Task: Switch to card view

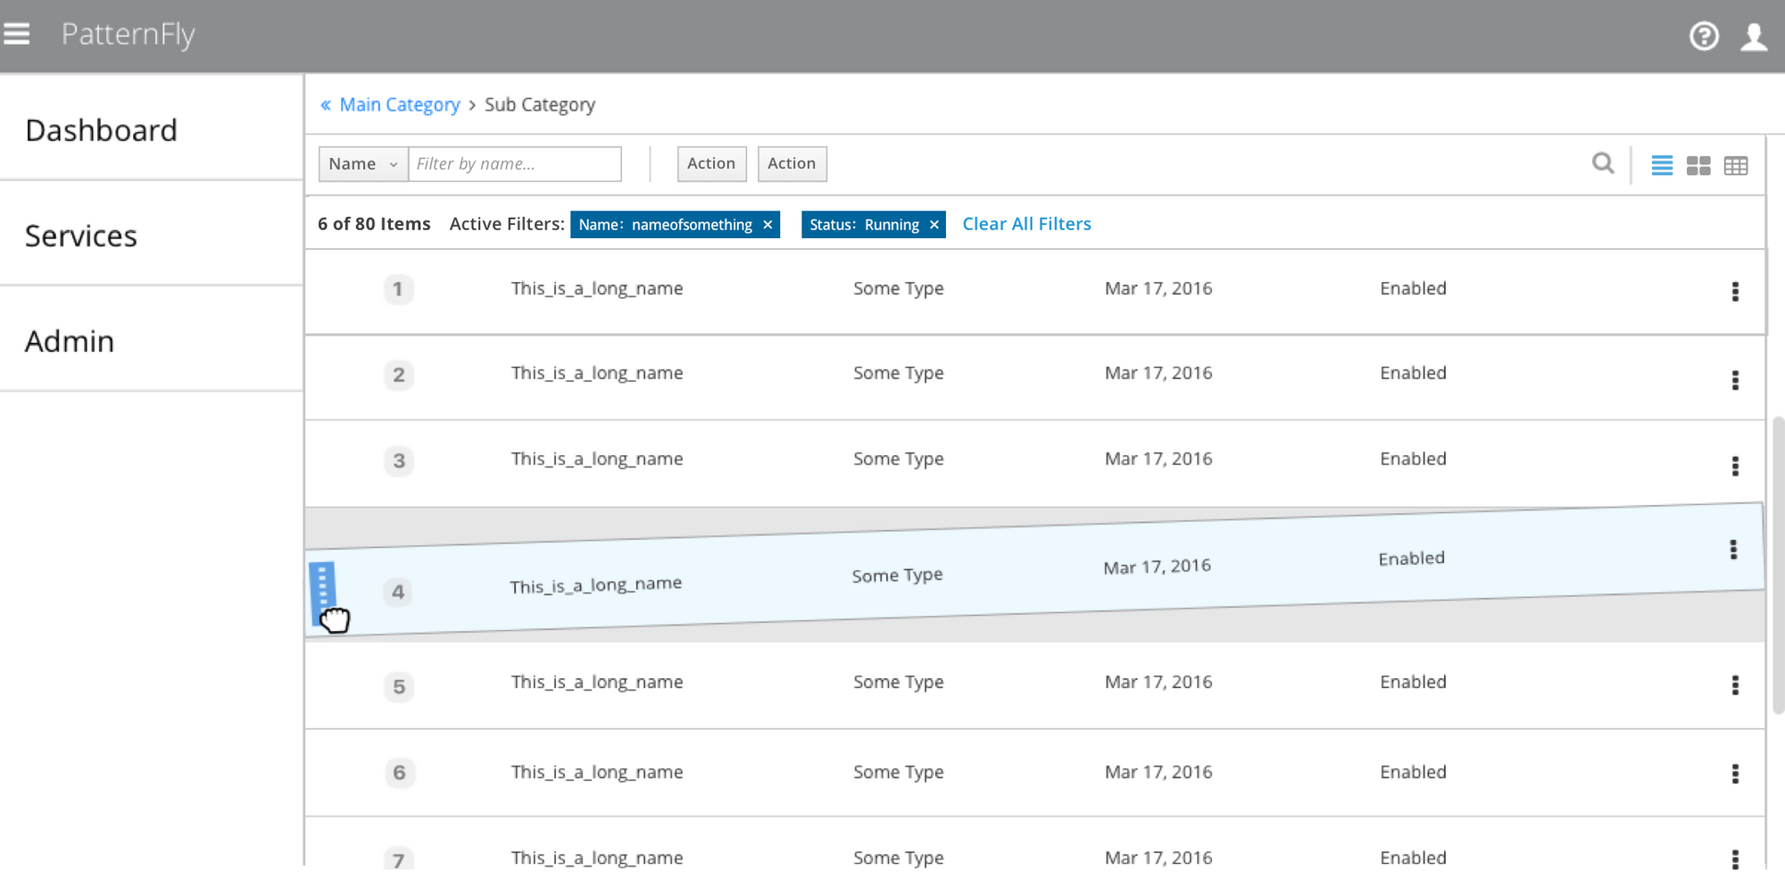Action: click(1698, 165)
